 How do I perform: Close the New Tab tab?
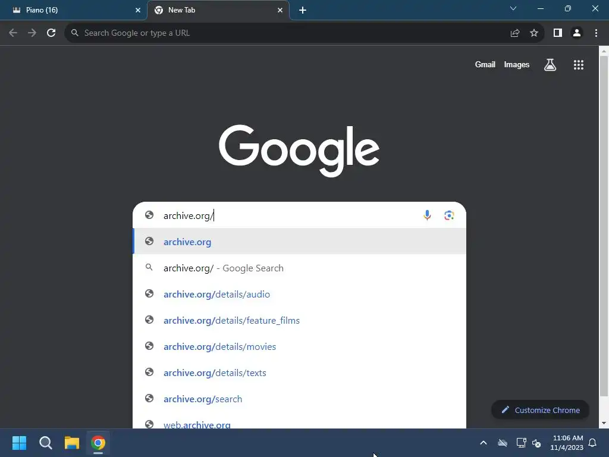coord(280,10)
